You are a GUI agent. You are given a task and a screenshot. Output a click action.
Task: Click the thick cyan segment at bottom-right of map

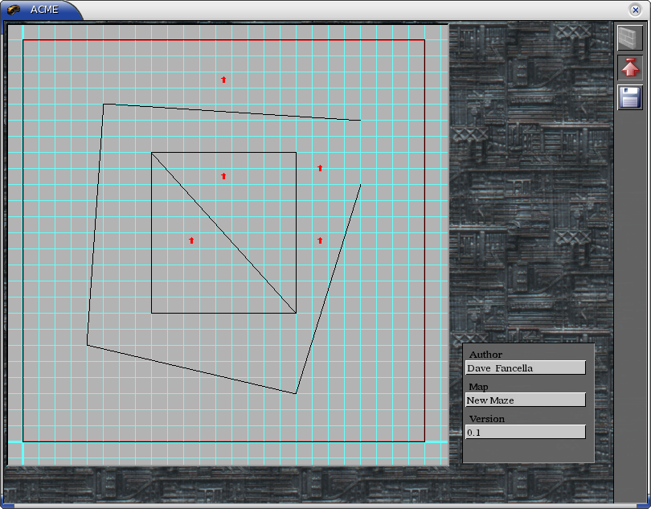pos(436,441)
